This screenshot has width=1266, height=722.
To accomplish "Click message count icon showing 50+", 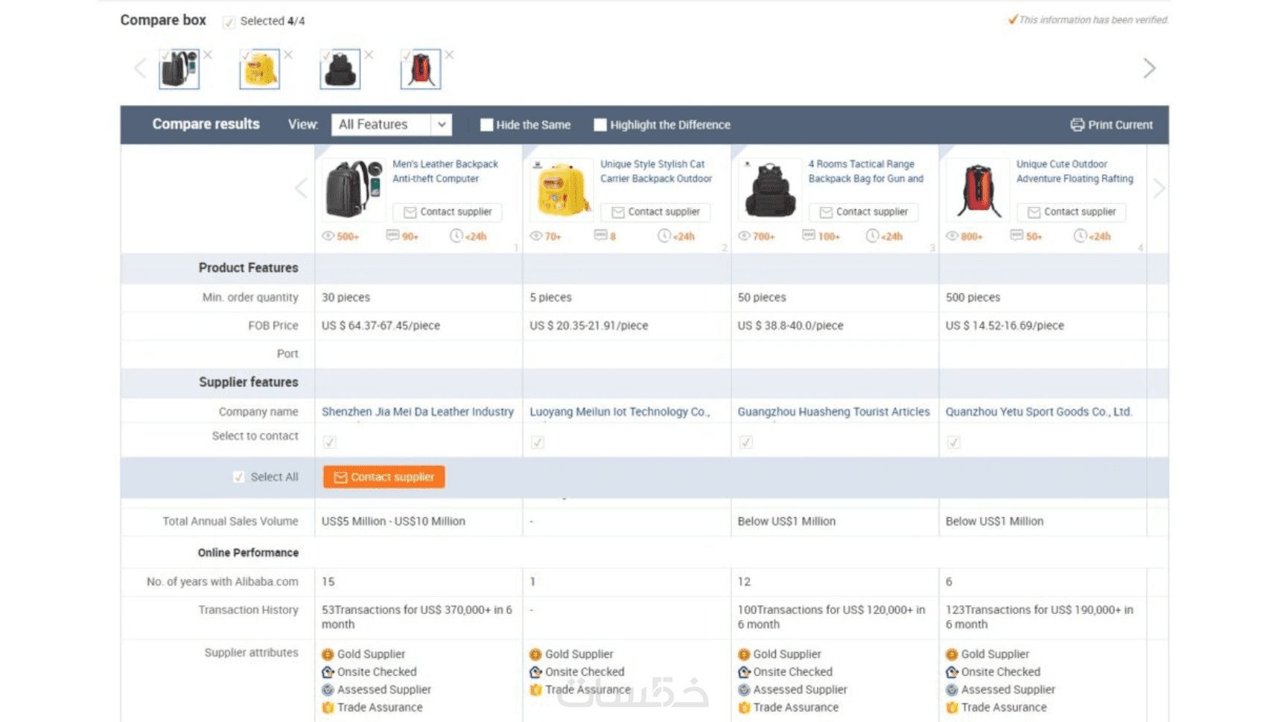I will [x=1017, y=236].
